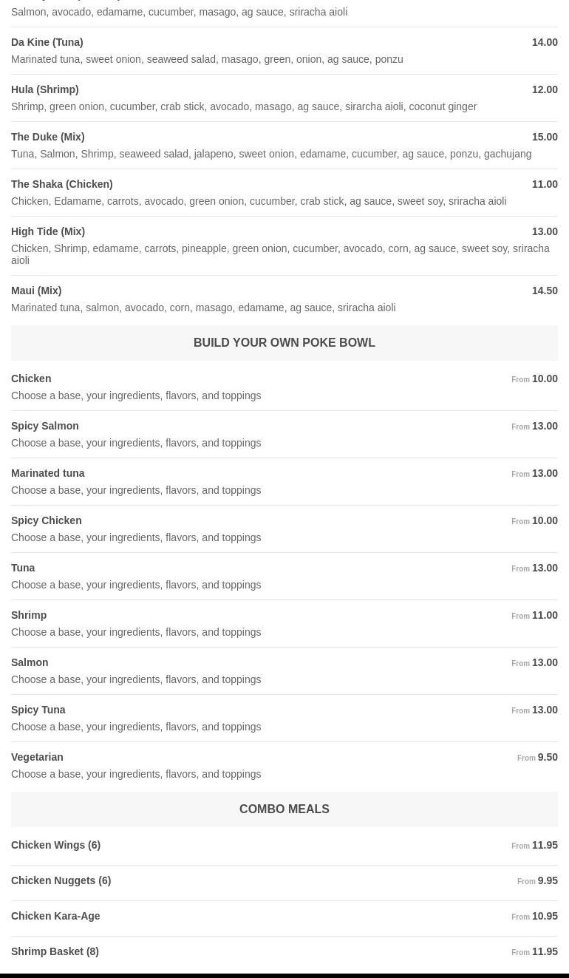
Task: Choose the Shrimp build-your-own bowl
Action: click(x=29, y=616)
